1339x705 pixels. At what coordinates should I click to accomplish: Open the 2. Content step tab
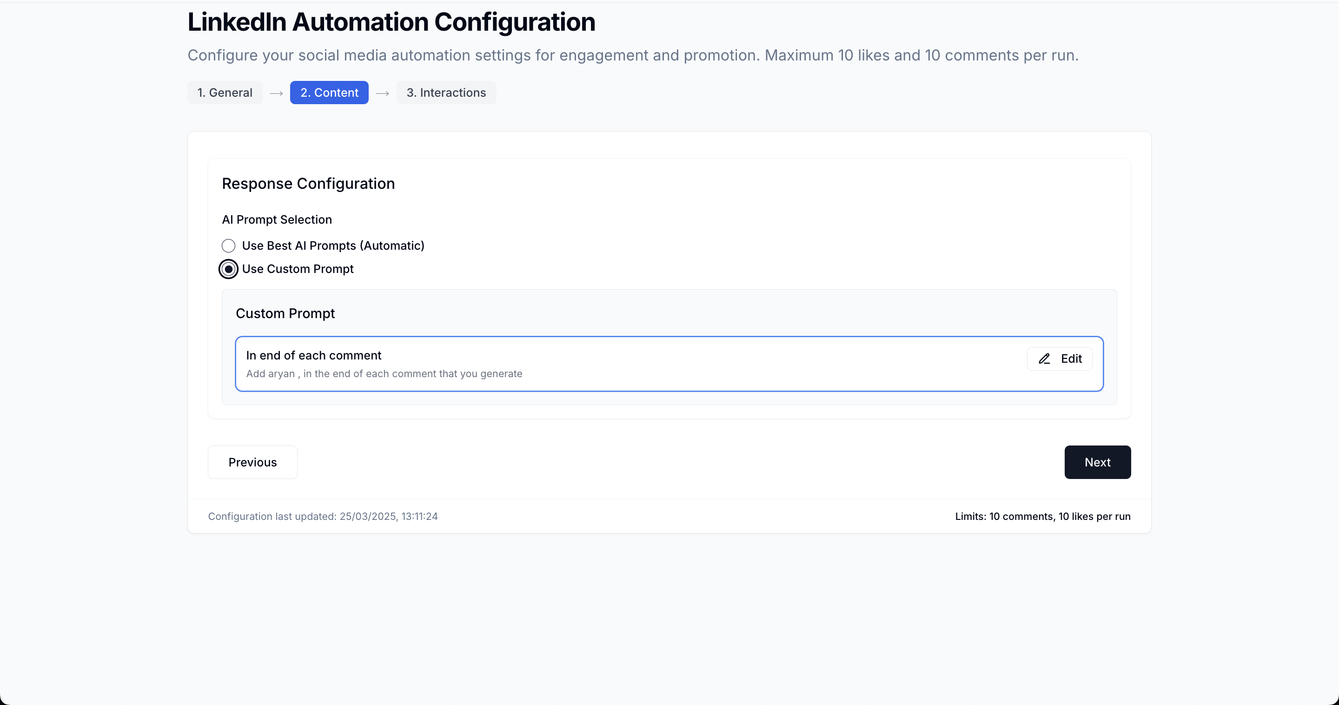(329, 93)
